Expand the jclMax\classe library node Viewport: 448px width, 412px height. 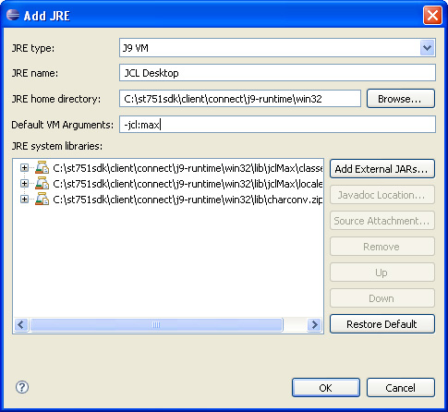pos(24,168)
